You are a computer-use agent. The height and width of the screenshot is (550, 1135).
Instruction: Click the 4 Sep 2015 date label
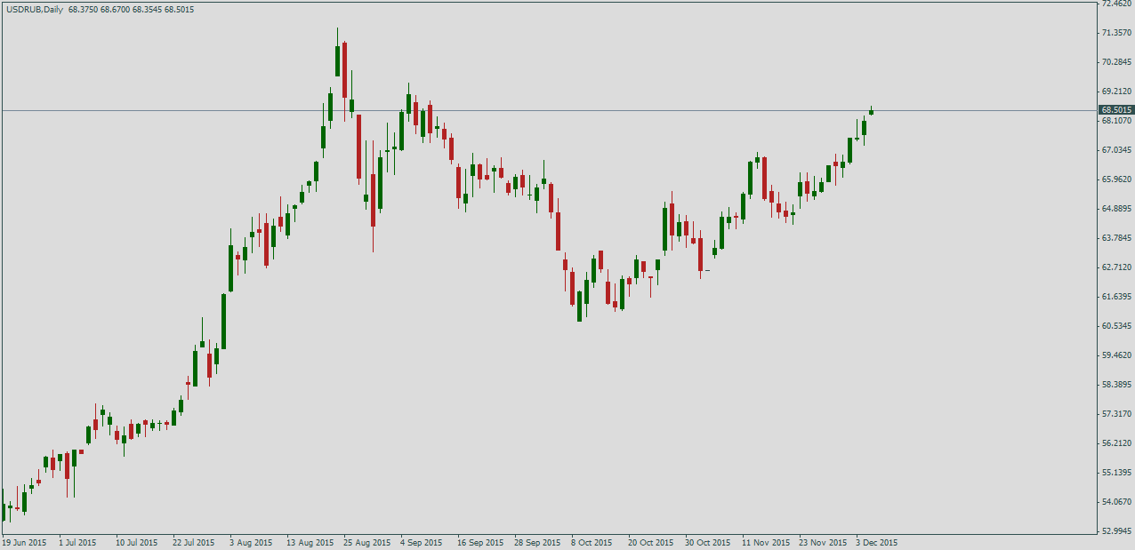421,542
